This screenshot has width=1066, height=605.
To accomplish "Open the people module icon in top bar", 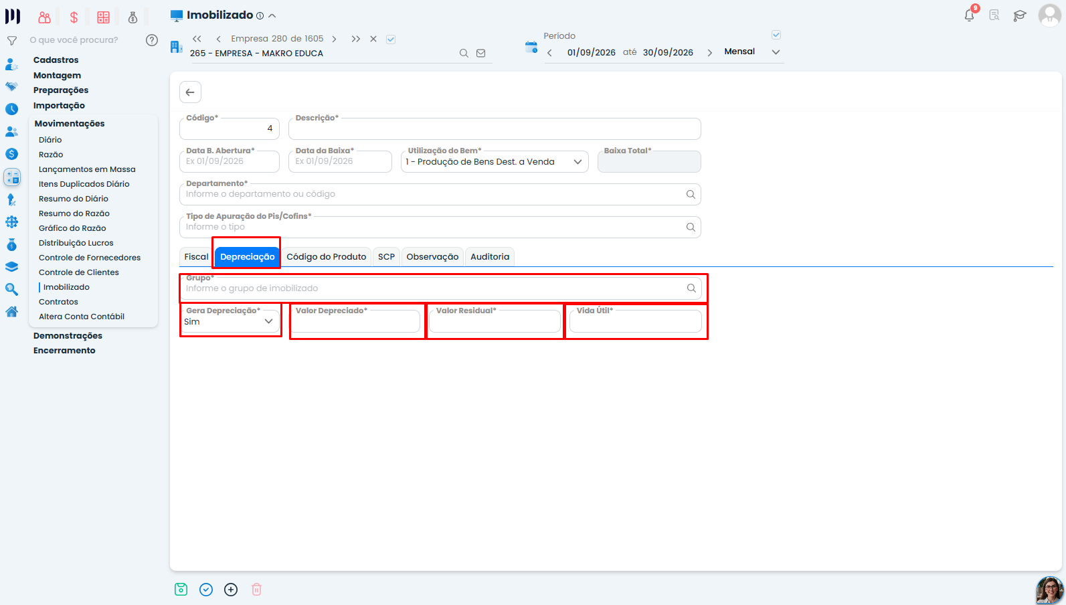I will (44, 17).
